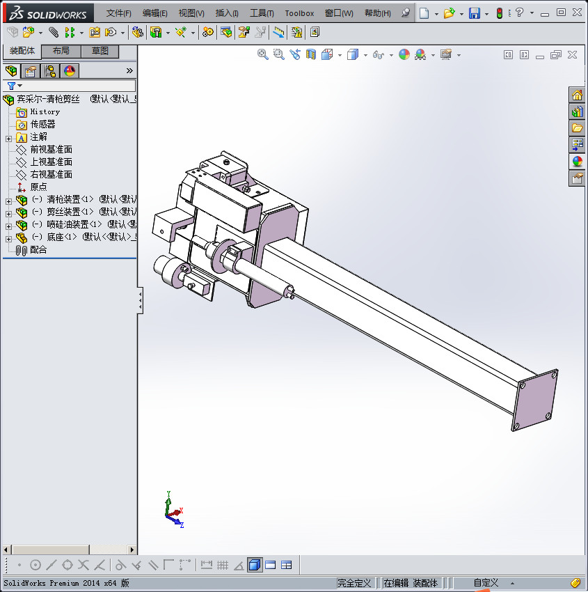
Task: Toggle the angle snap icon
Action: pos(239,566)
